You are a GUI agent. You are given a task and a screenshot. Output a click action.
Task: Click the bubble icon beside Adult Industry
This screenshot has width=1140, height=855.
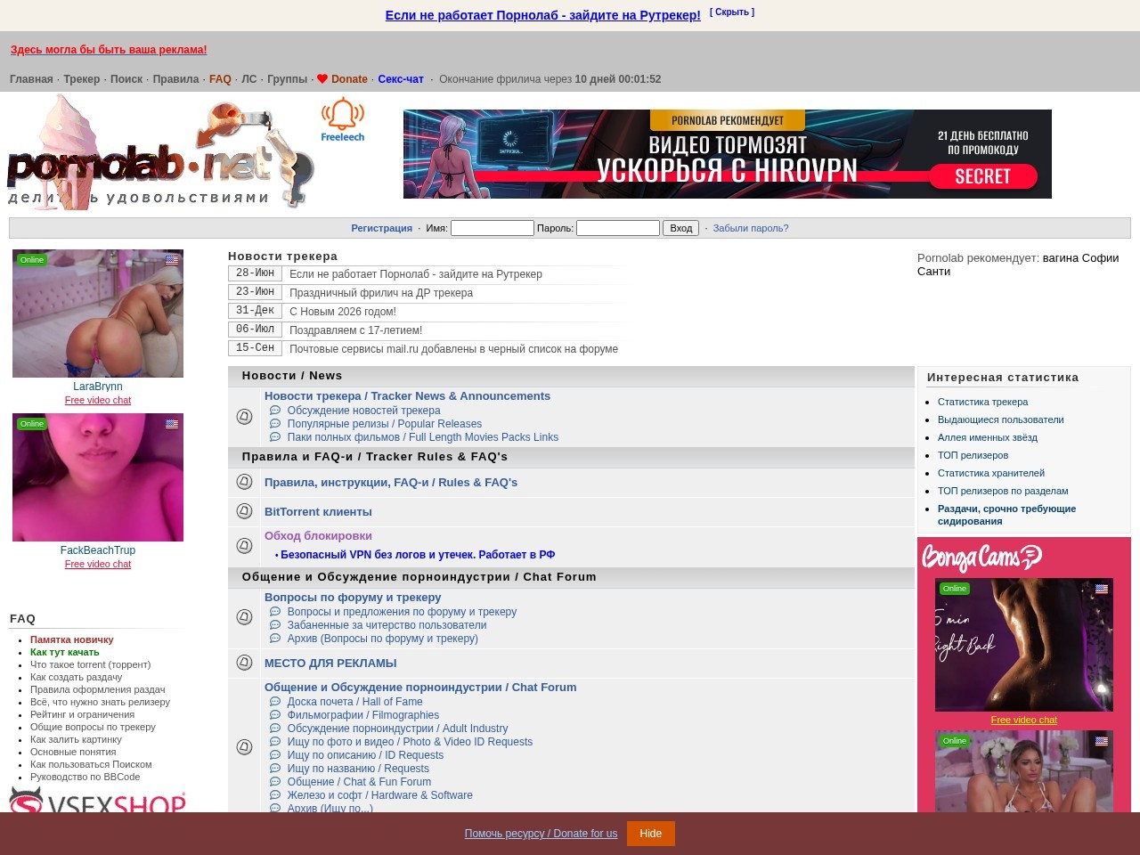point(275,729)
